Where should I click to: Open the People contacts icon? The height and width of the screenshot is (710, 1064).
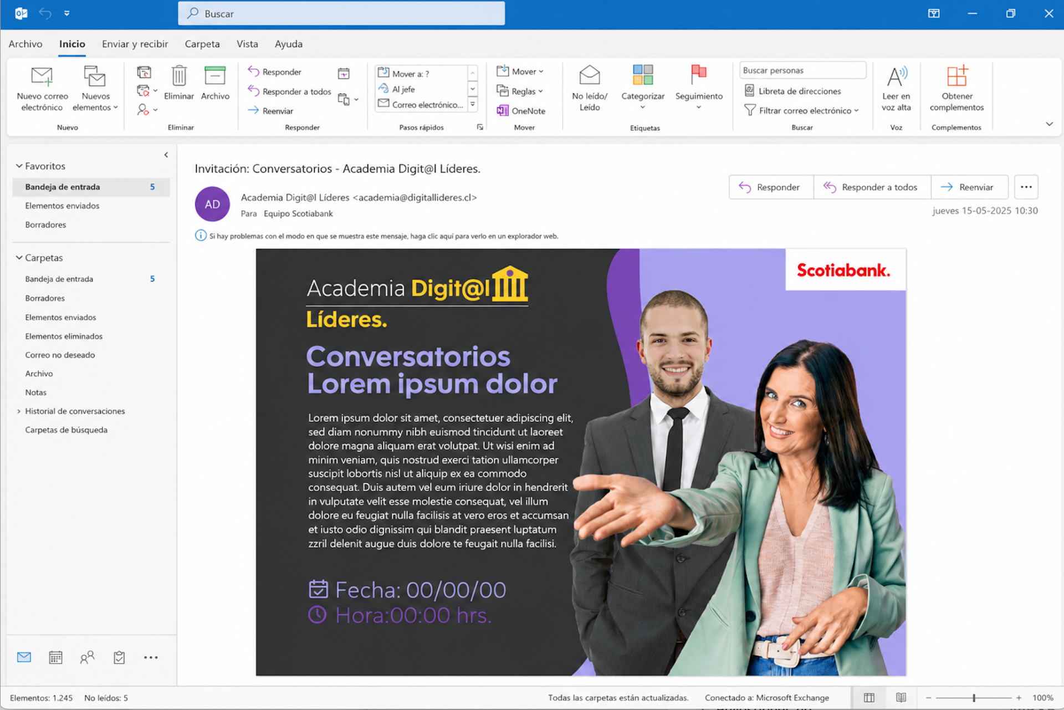point(87,657)
